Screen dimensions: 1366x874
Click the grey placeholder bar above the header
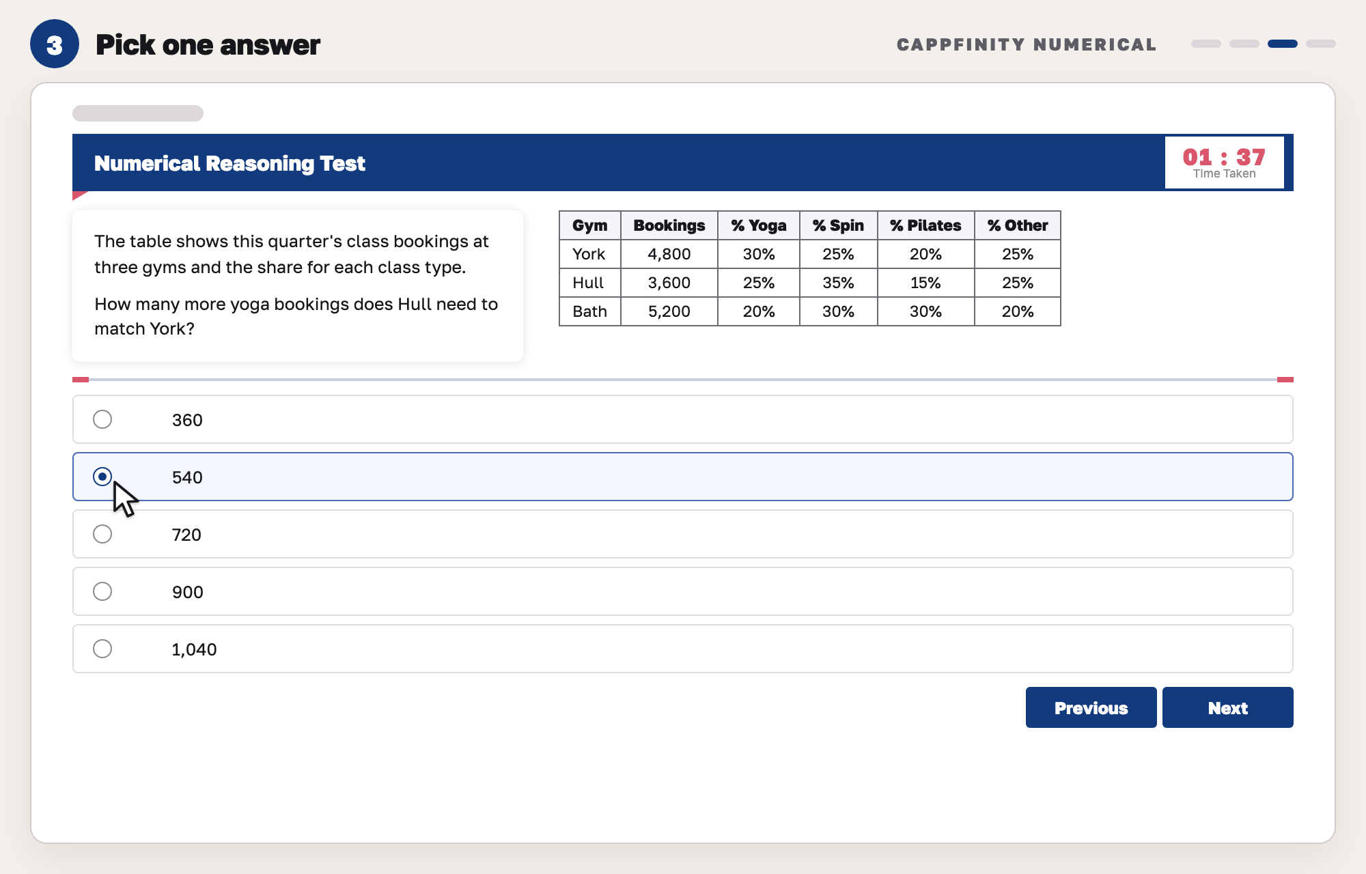138,113
